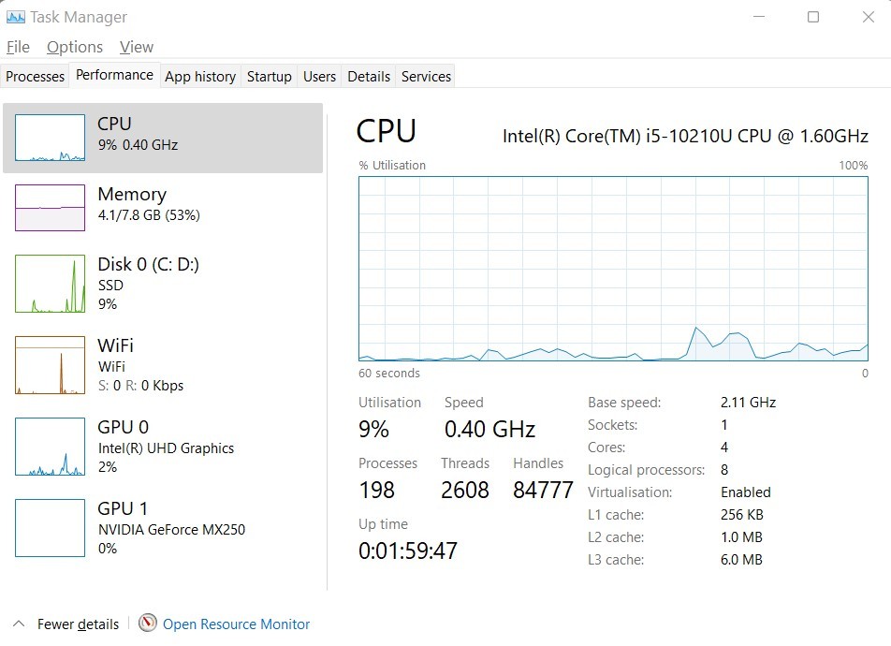Switch to the Startup tab

(270, 76)
